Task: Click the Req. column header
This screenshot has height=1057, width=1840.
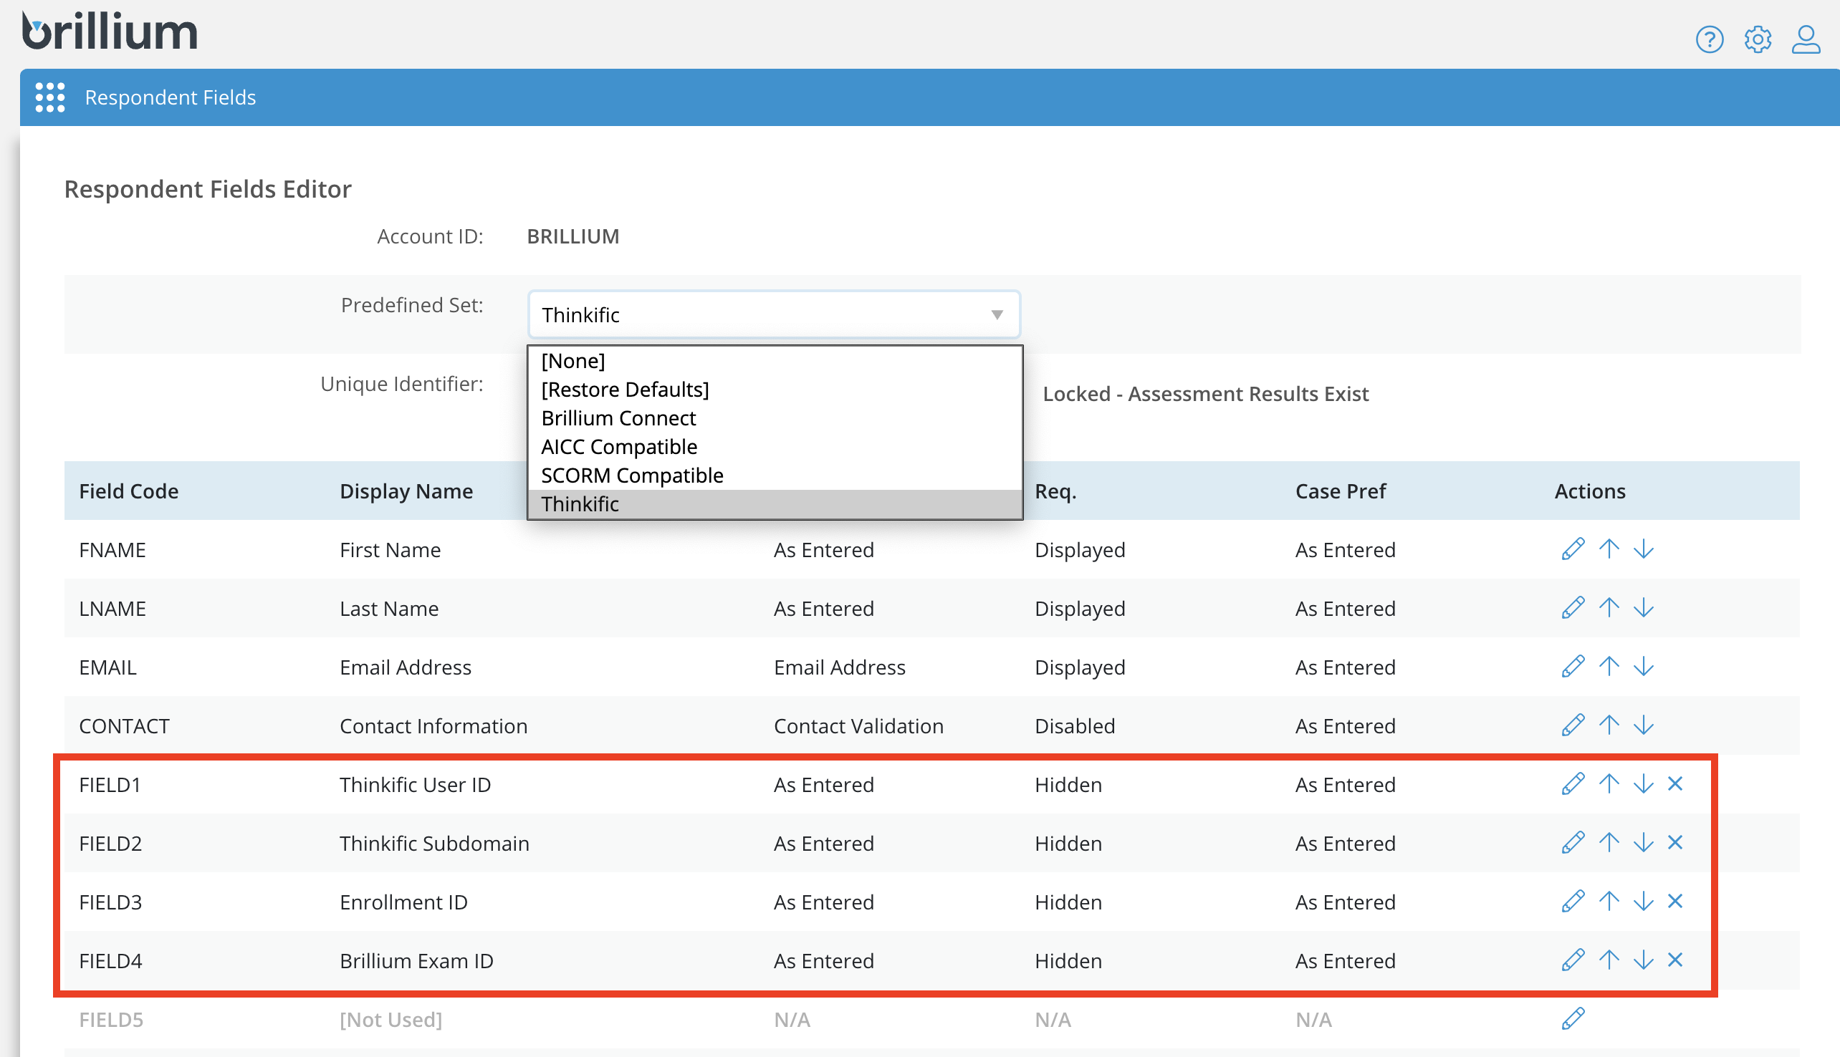Action: (1055, 491)
